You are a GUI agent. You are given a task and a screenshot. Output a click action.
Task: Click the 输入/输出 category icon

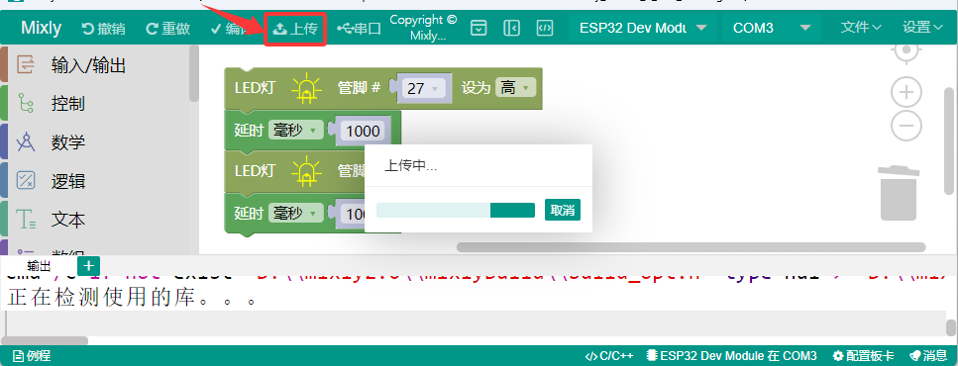pyautogui.click(x=26, y=64)
